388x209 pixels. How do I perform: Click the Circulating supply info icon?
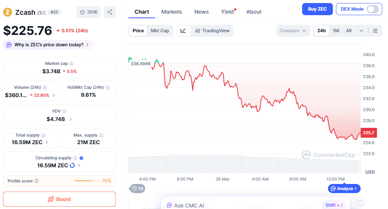click(75, 158)
